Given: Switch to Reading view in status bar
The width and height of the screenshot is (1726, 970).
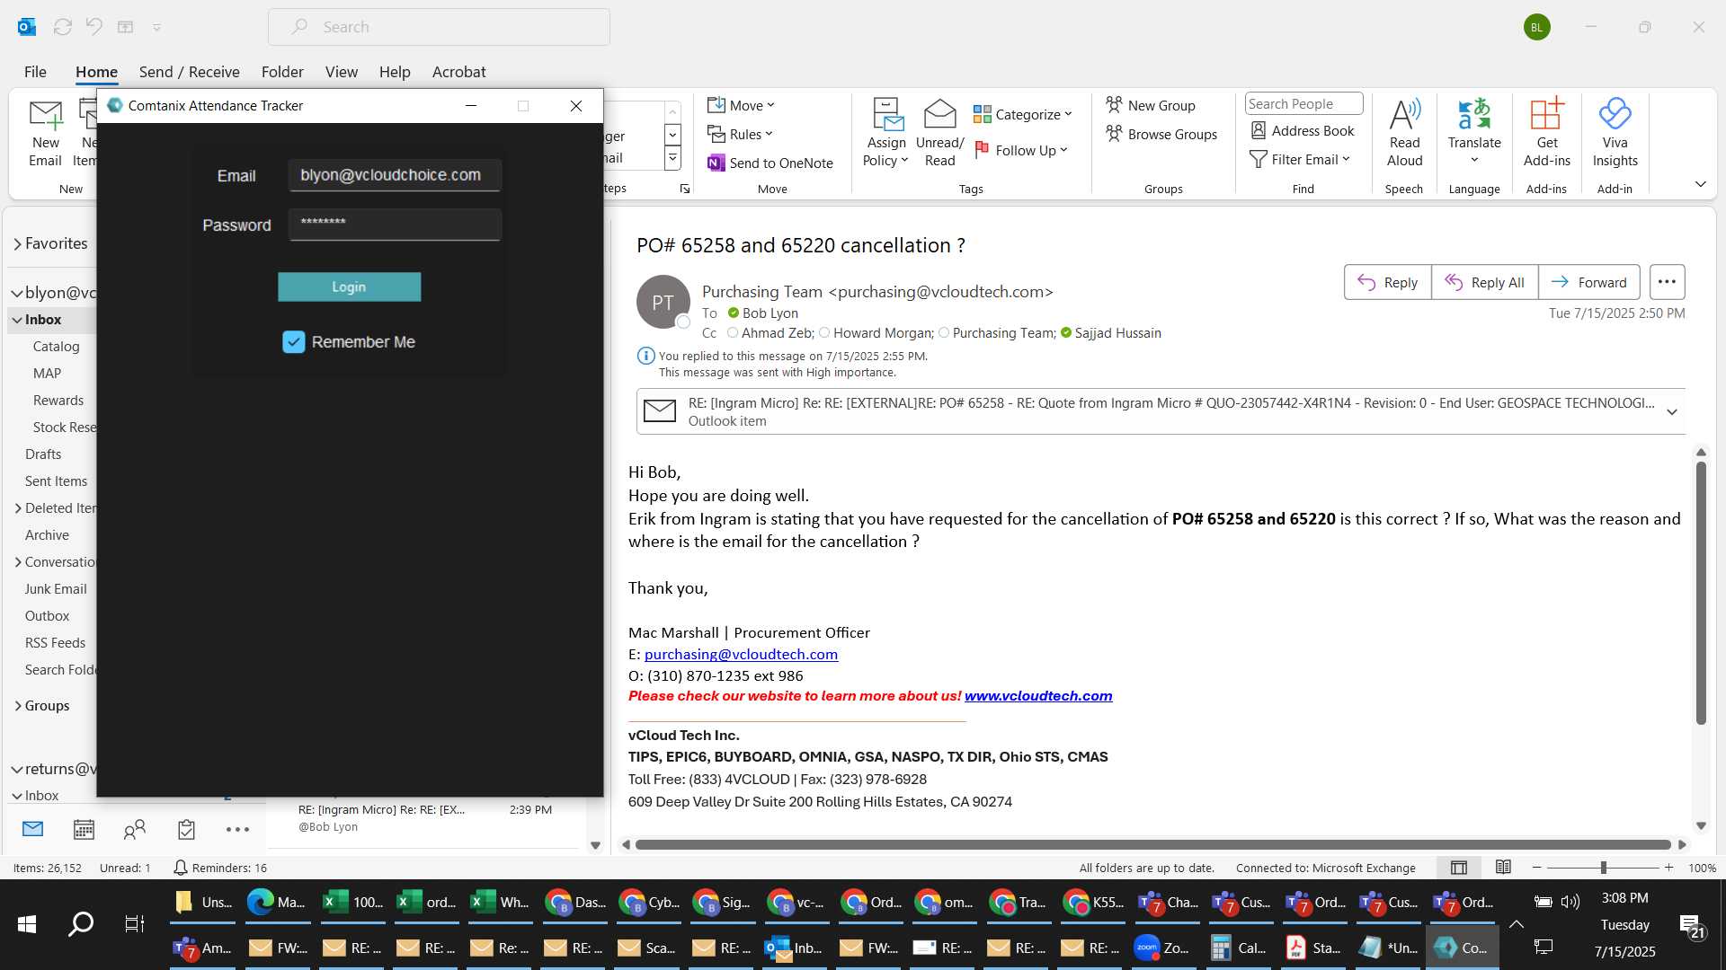Looking at the screenshot, I should [1503, 868].
